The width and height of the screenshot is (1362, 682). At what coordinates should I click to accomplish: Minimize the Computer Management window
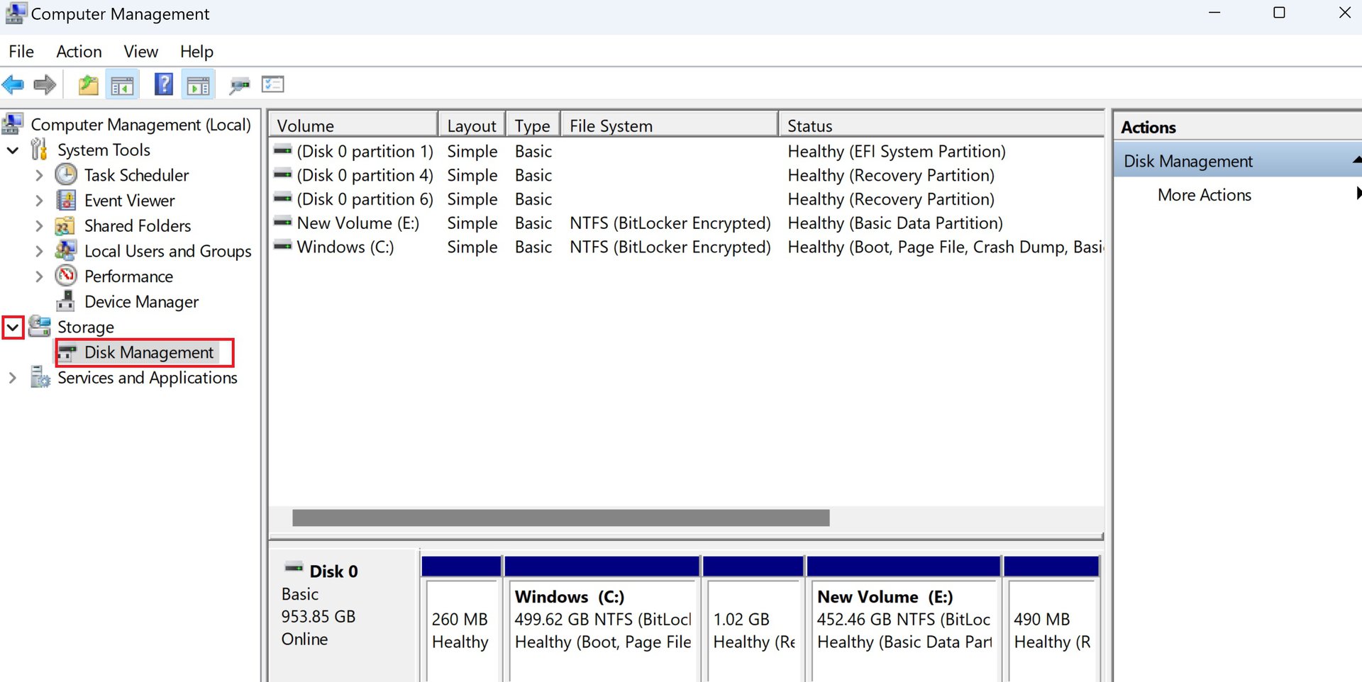[x=1214, y=13]
